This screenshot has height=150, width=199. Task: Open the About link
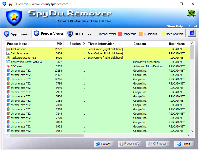(x=193, y=26)
